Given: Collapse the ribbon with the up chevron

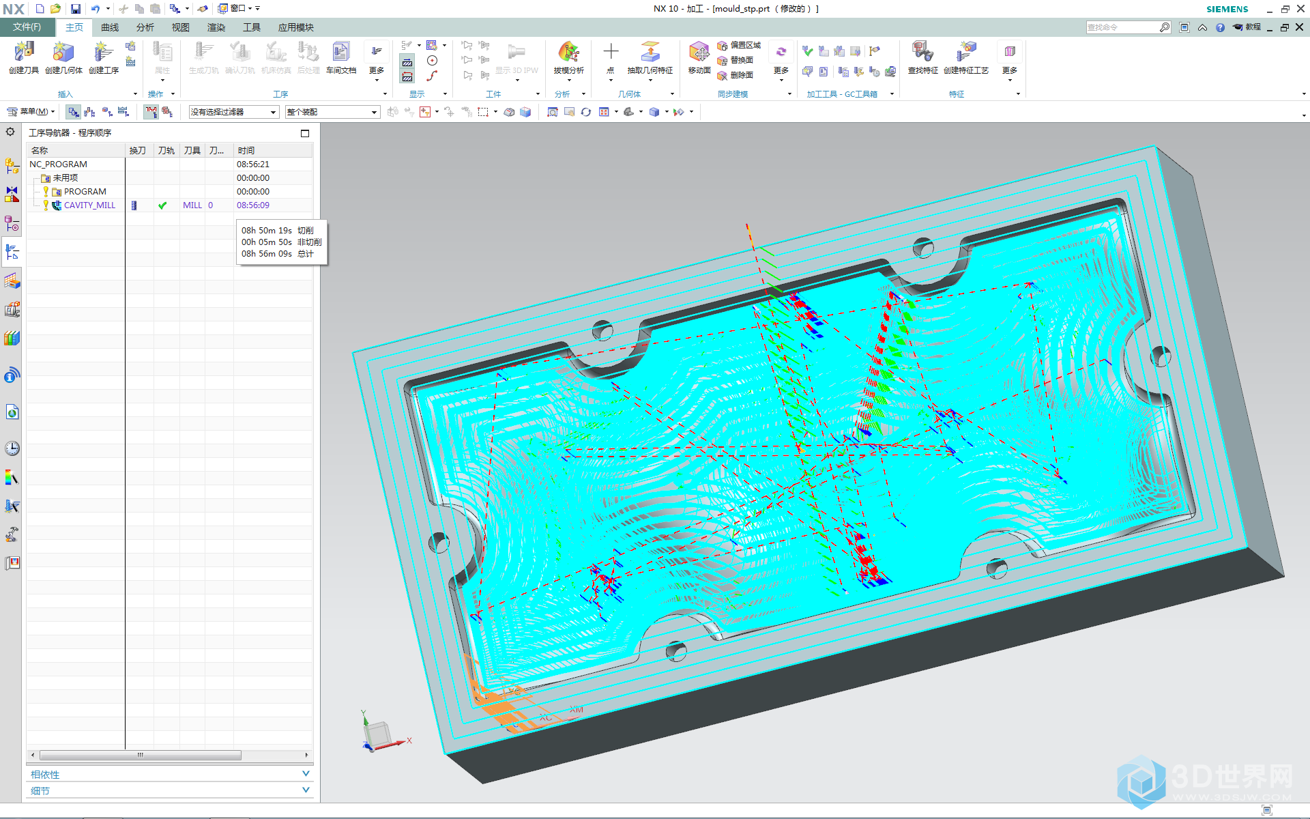Looking at the screenshot, I should click(1202, 27).
